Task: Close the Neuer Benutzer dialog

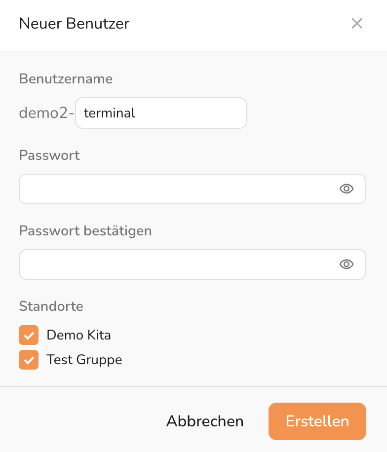Action: [x=357, y=23]
